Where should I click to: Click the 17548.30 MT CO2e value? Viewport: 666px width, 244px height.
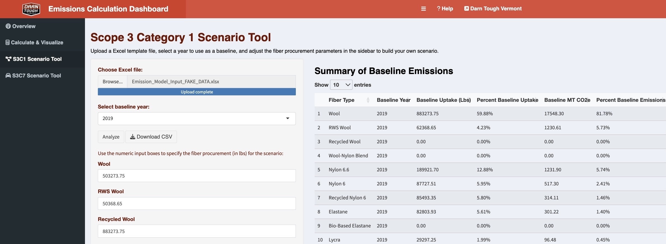554,114
